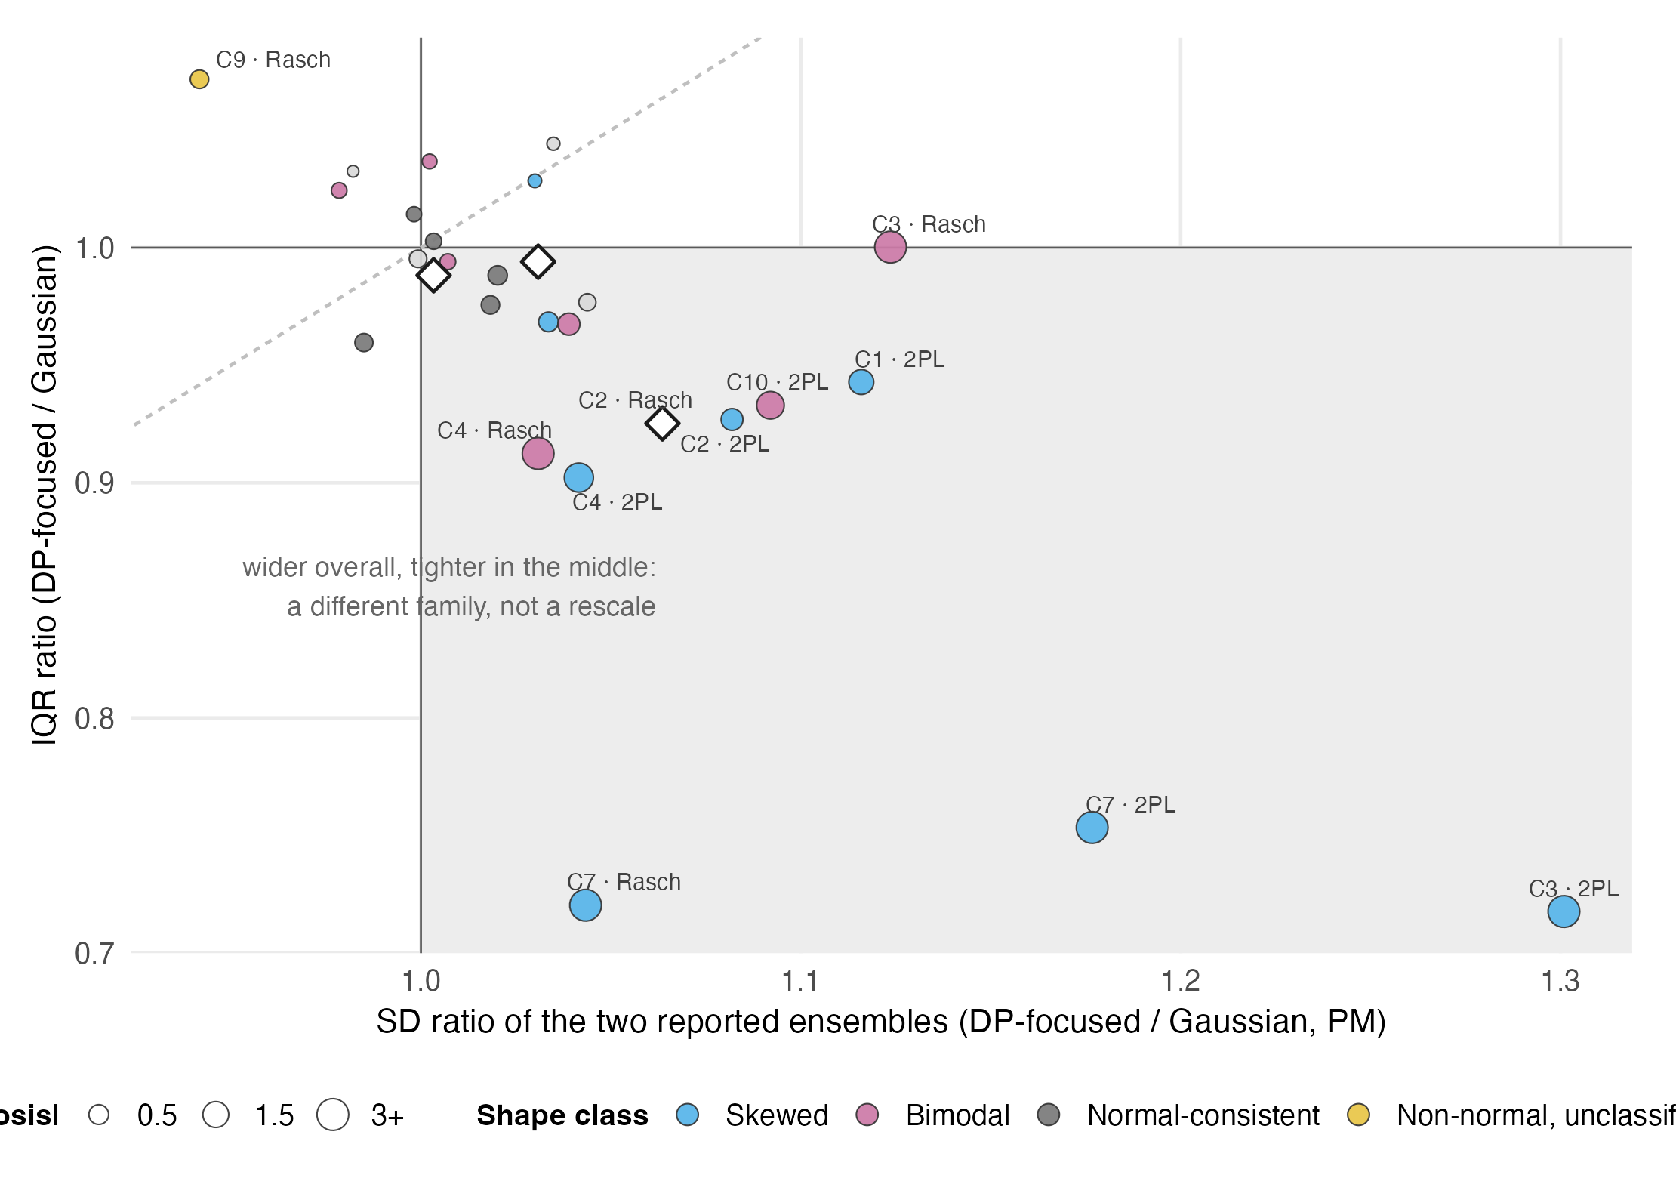
Task: Click the blue C4 · 2PL point
Action: tap(578, 478)
